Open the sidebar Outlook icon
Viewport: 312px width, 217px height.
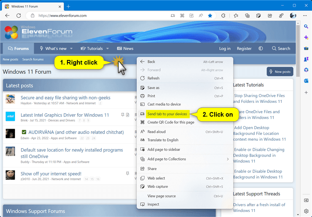click(306, 81)
